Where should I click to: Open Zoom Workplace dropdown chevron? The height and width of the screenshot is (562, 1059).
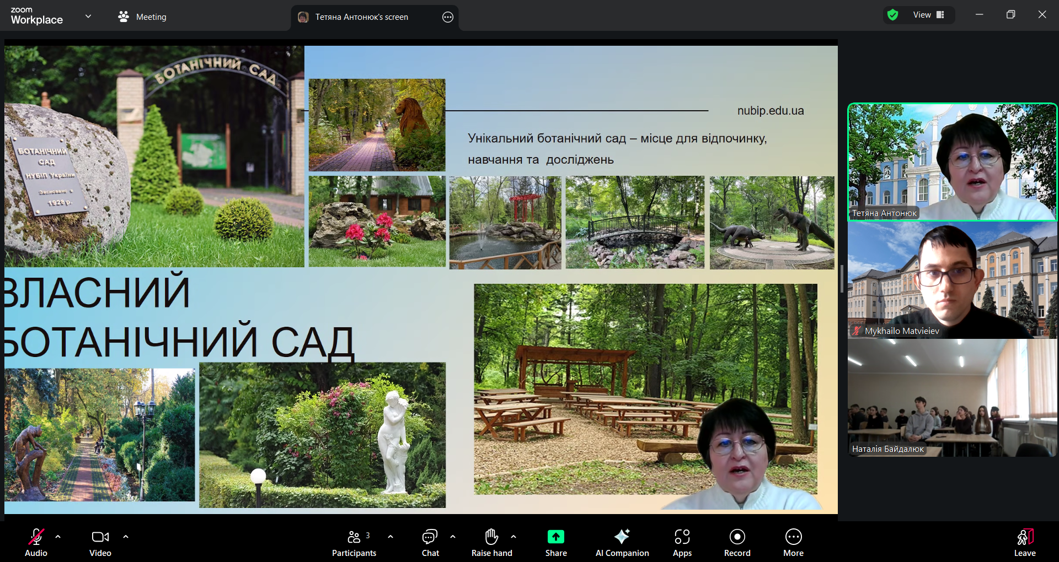tap(88, 17)
